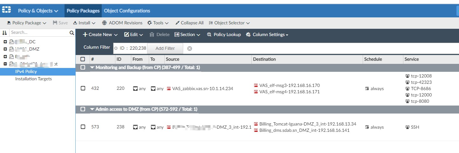
Task: Click the Fortinet logo icon
Action: tap(6, 10)
